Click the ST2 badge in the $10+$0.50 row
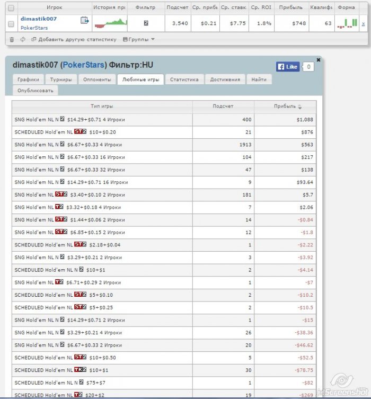Image resolution: width=371 pixels, height=399 pixels. click(x=80, y=357)
